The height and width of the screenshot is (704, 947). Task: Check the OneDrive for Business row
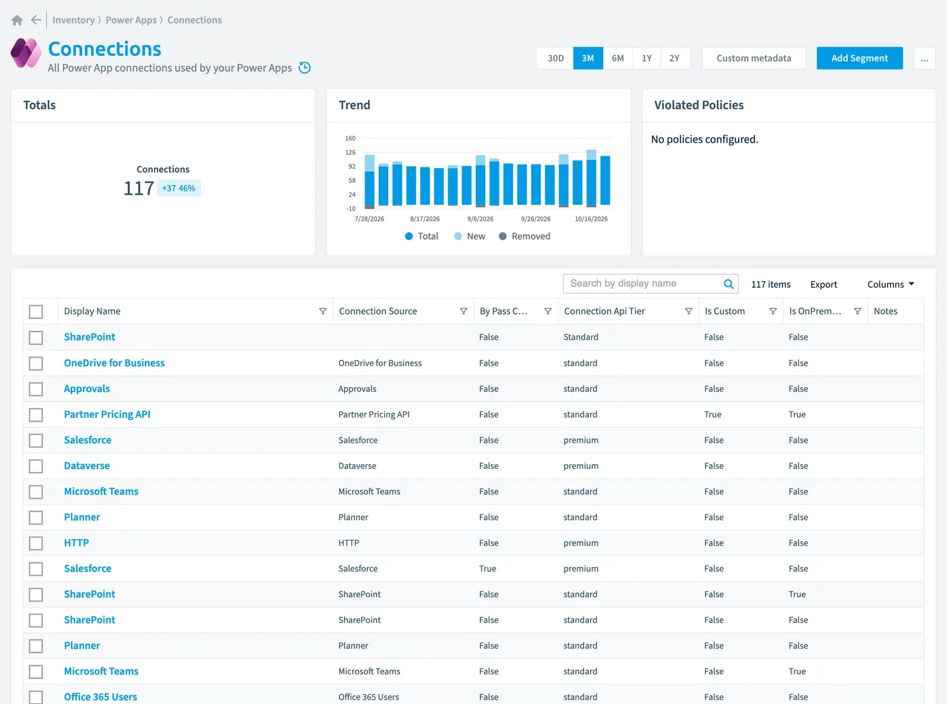(x=36, y=364)
